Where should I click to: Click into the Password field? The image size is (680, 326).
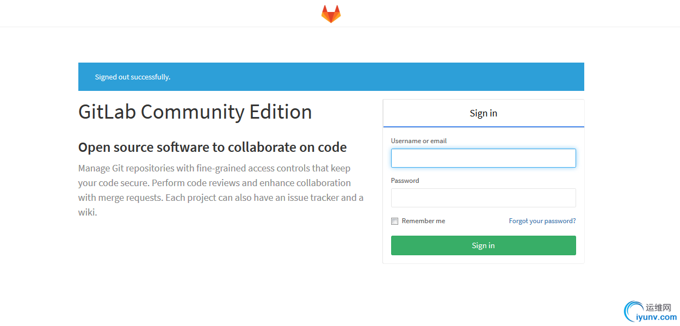coord(484,198)
